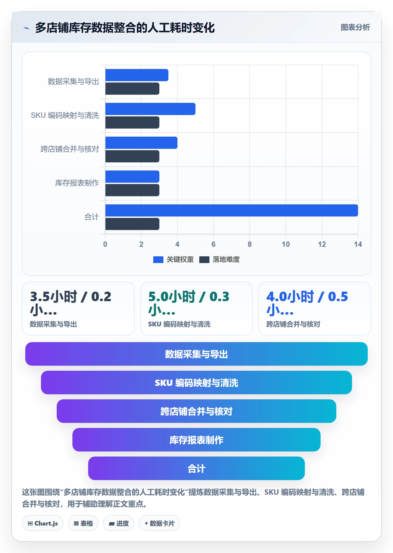Click the 数据卡片 tag label
This screenshot has width=393, height=553.
coord(162,524)
